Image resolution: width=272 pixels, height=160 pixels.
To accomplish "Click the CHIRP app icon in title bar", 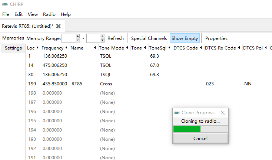I will pyautogui.click(x=5, y=4).
